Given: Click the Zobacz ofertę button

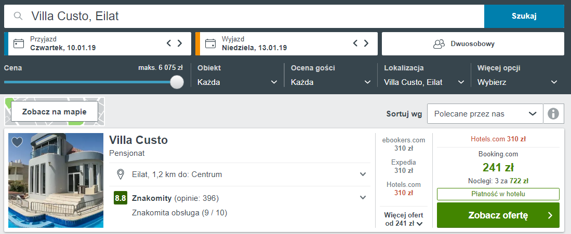Looking at the screenshot, I should point(498,215).
